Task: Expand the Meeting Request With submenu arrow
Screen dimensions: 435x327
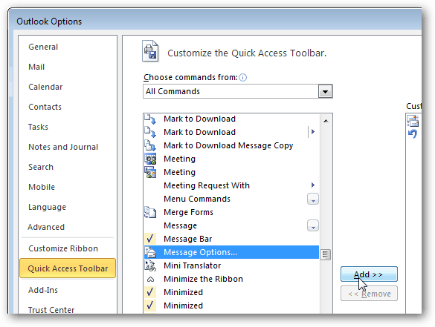Action: point(313,185)
